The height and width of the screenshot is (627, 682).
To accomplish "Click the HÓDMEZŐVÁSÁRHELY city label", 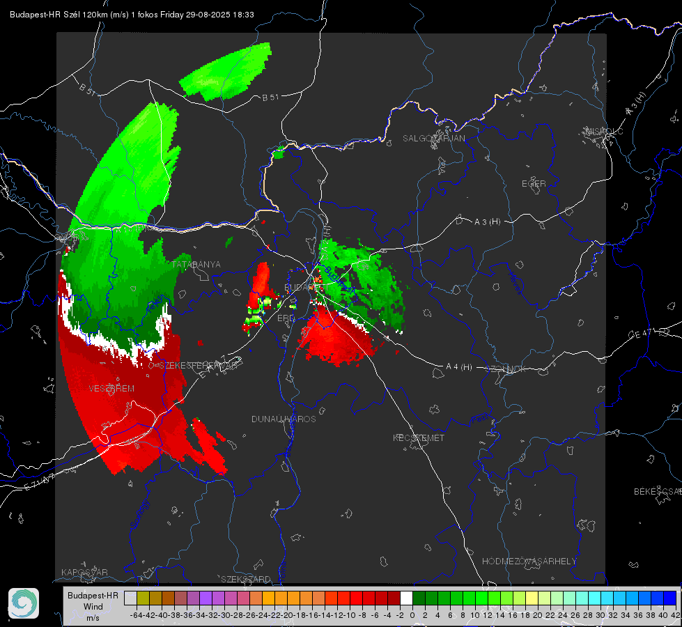I will [529, 562].
